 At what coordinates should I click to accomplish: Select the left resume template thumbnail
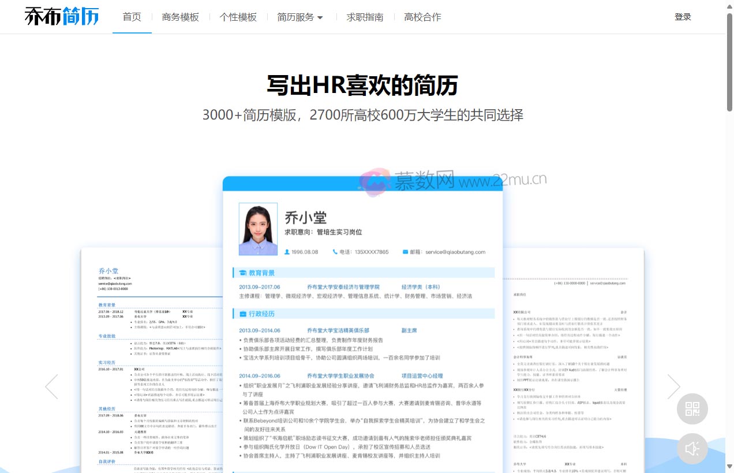[151, 358]
